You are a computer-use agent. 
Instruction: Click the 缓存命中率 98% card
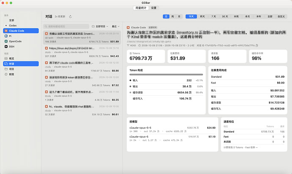pyautogui.click(x=268, y=56)
